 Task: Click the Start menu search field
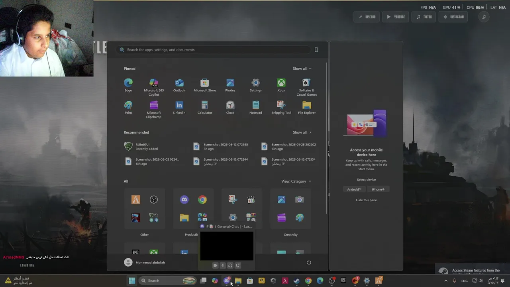coord(214,50)
